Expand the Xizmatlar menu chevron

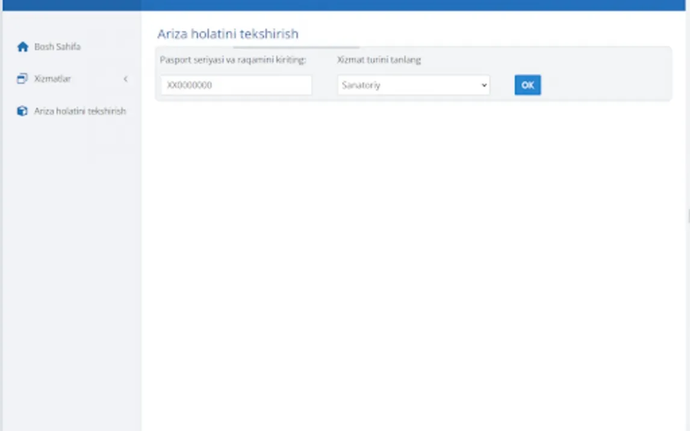pyautogui.click(x=125, y=79)
